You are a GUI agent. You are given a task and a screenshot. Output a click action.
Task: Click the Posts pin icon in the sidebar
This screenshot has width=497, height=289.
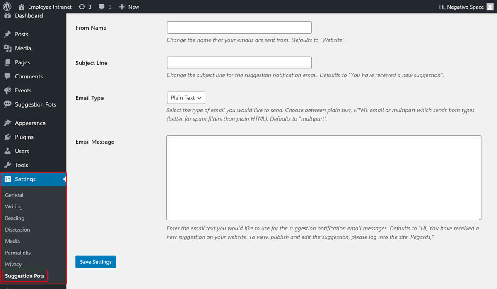click(x=7, y=34)
